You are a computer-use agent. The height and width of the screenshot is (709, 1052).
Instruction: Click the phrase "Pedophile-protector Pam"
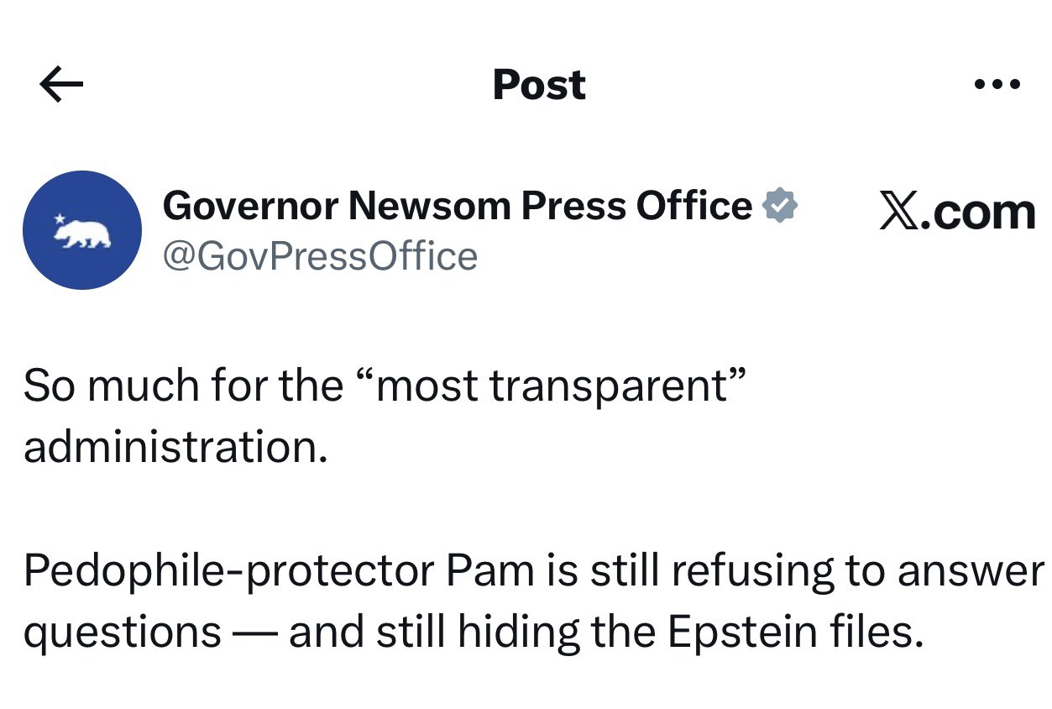click(278, 571)
